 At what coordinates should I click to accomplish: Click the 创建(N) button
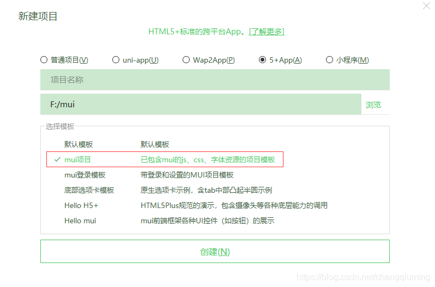215,252
